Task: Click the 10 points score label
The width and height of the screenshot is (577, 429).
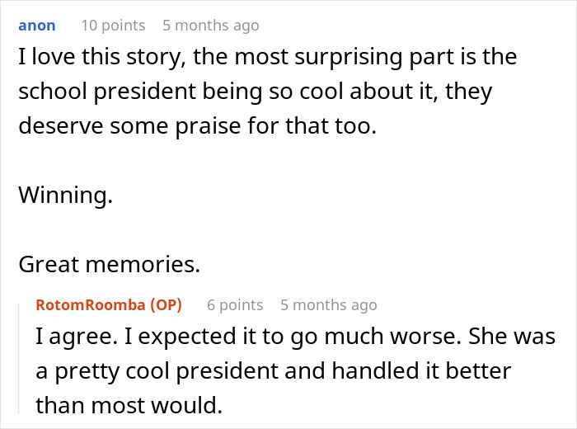Action: tap(114, 26)
